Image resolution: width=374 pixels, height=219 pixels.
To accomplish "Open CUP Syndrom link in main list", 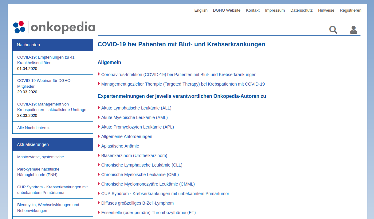I will [165, 194].
